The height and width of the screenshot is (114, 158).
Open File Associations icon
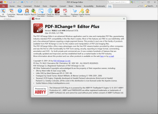coord(65,11)
